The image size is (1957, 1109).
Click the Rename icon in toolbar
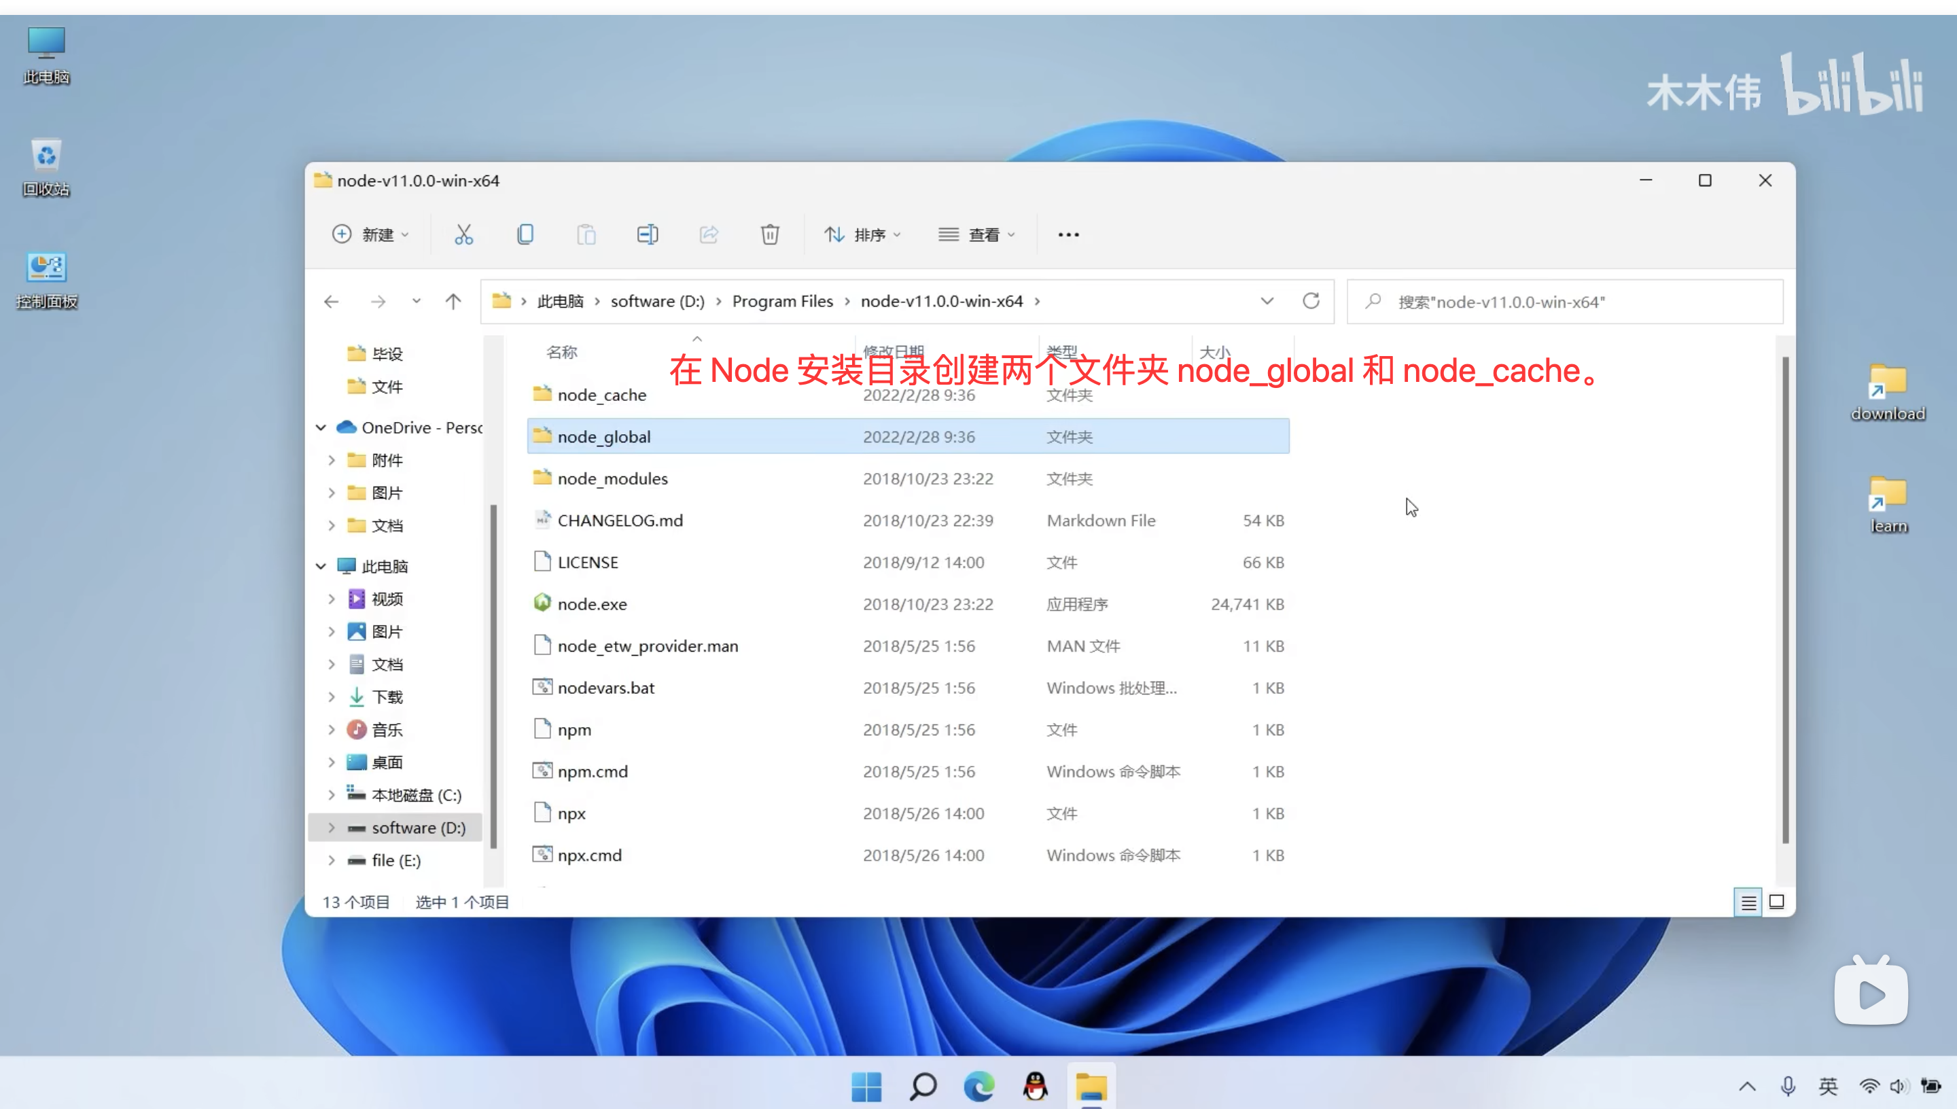(648, 234)
